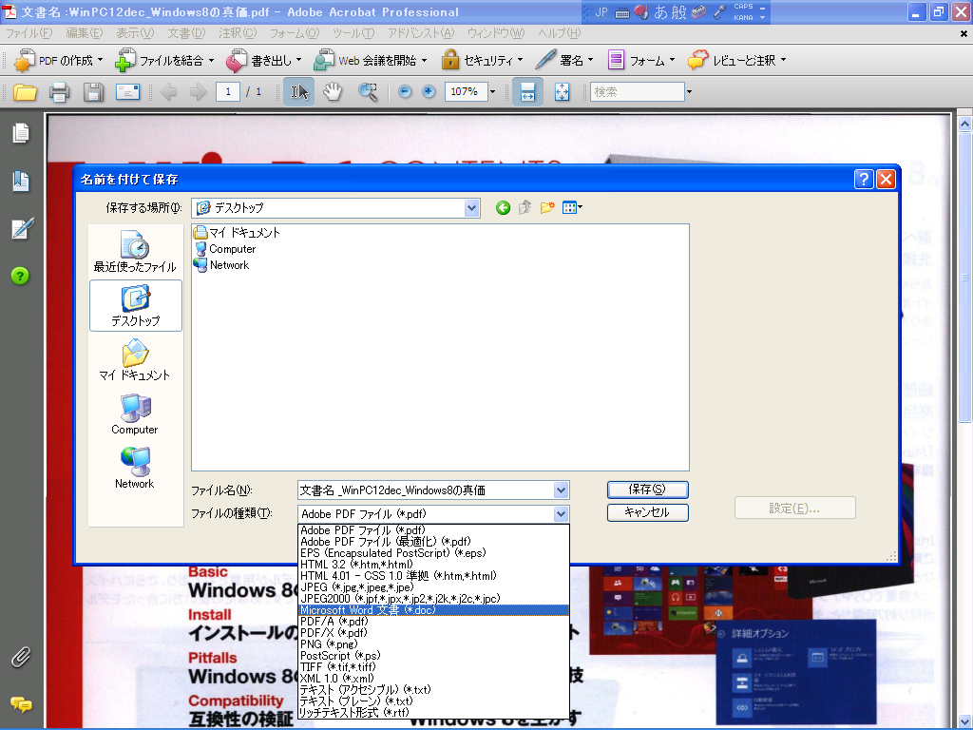973x730 pixels.
Task: Click the Email envelope toolbar icon
Action: 128,92
